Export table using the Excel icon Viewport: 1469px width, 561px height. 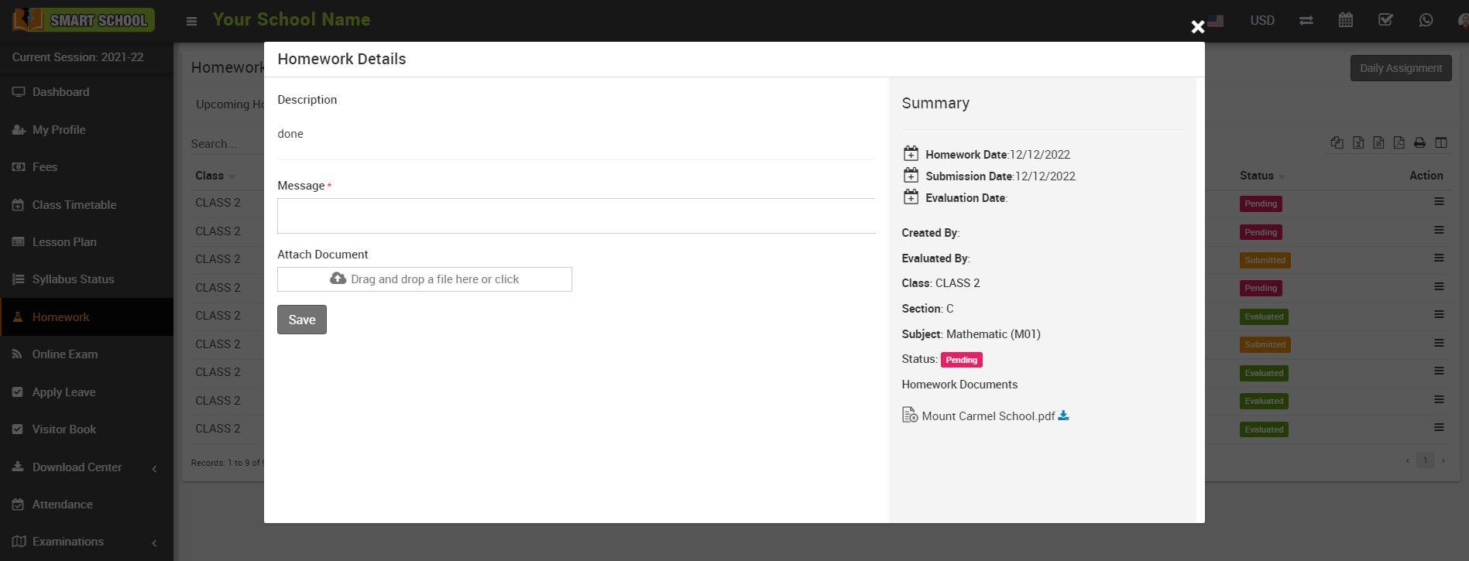tap(1358, 142)
